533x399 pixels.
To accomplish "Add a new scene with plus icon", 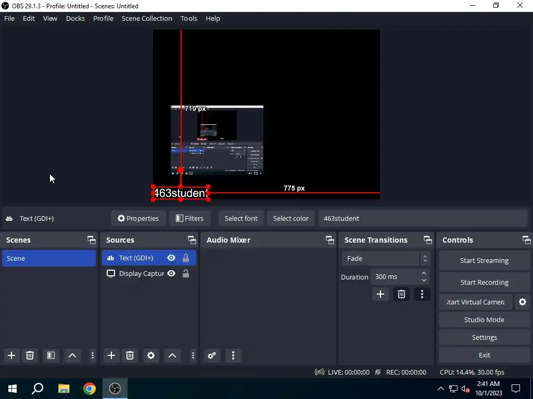I will click(x=11, y=355).
